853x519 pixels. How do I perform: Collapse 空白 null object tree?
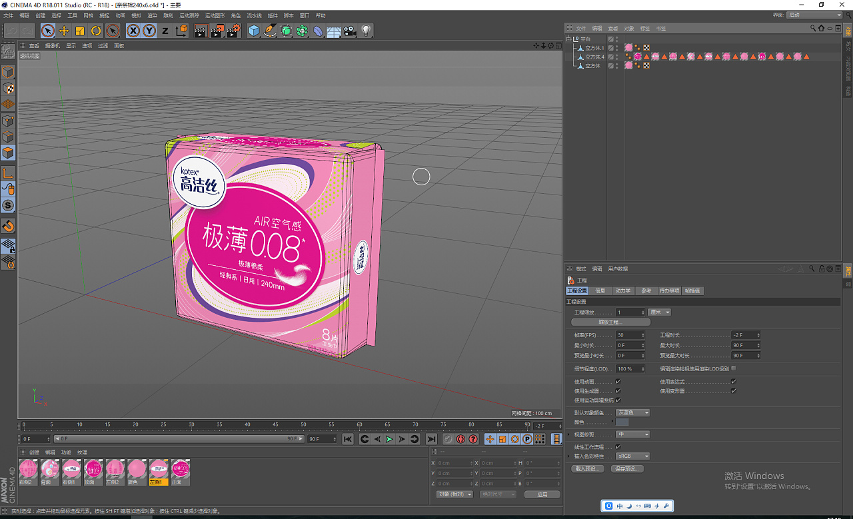click(x=568, y=39)
